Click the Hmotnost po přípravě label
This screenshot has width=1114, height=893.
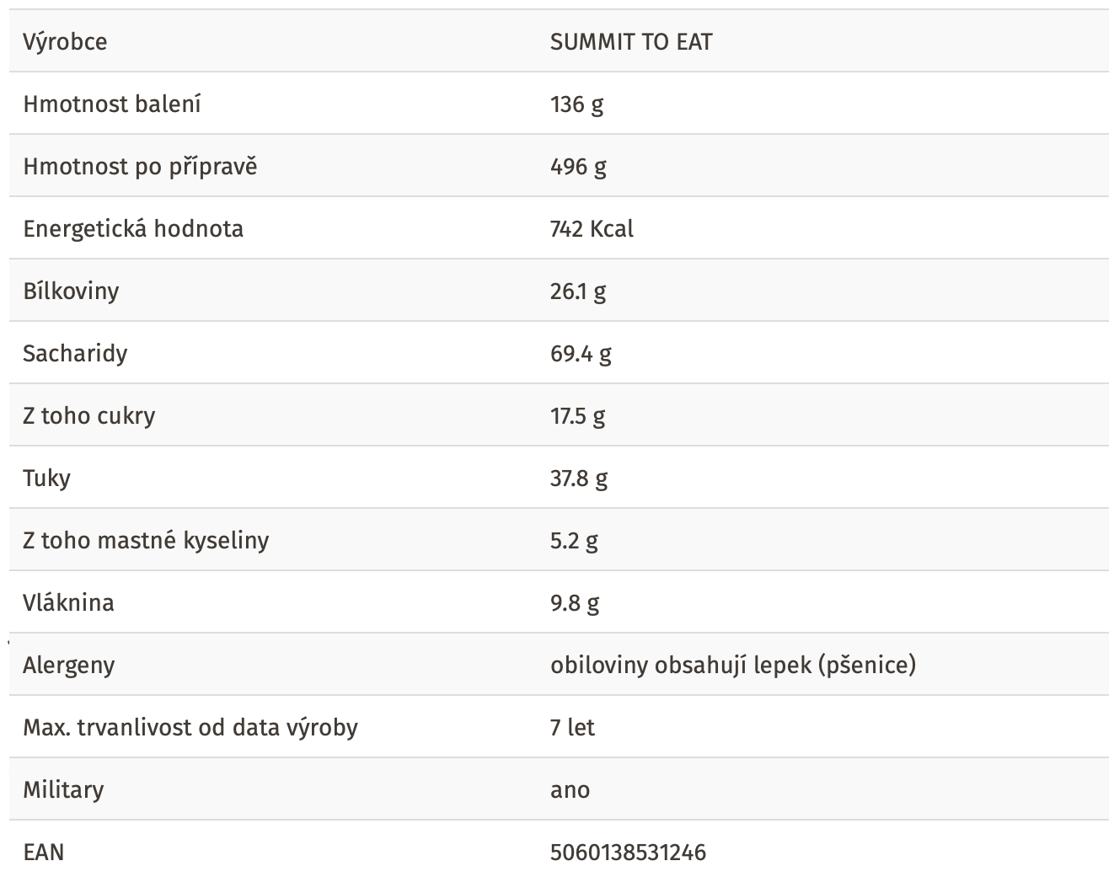coord(140,167)
